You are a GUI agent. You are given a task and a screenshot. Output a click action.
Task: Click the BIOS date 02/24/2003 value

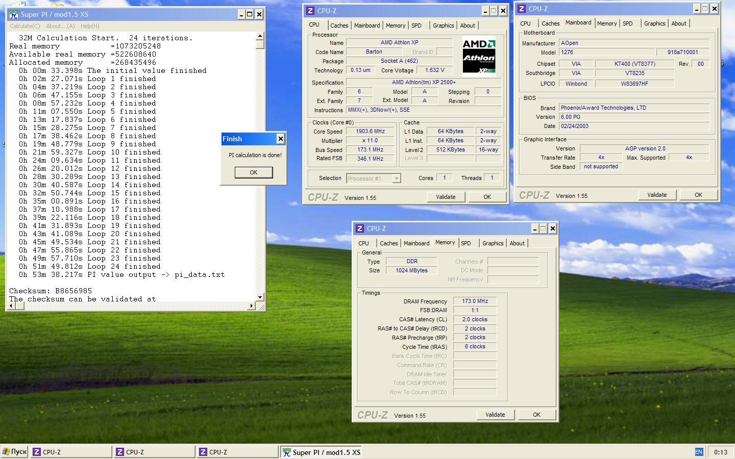[x=634, y=126]
